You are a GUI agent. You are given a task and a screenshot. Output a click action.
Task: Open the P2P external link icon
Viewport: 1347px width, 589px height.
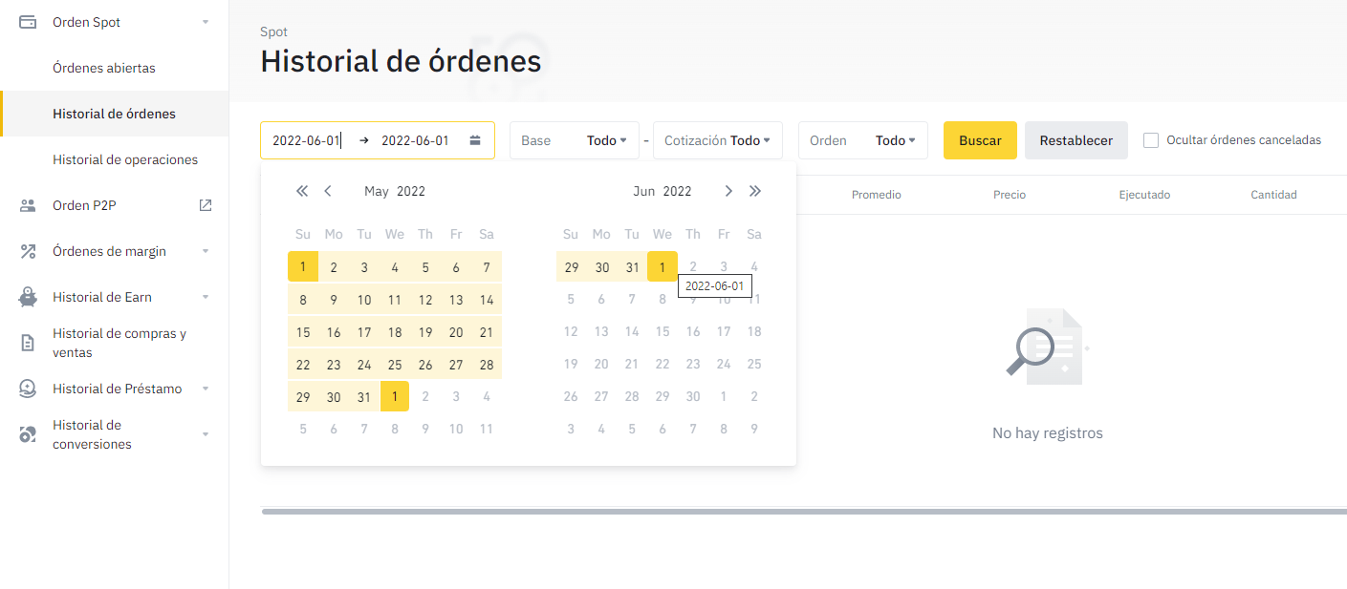(x=205, y=205)
